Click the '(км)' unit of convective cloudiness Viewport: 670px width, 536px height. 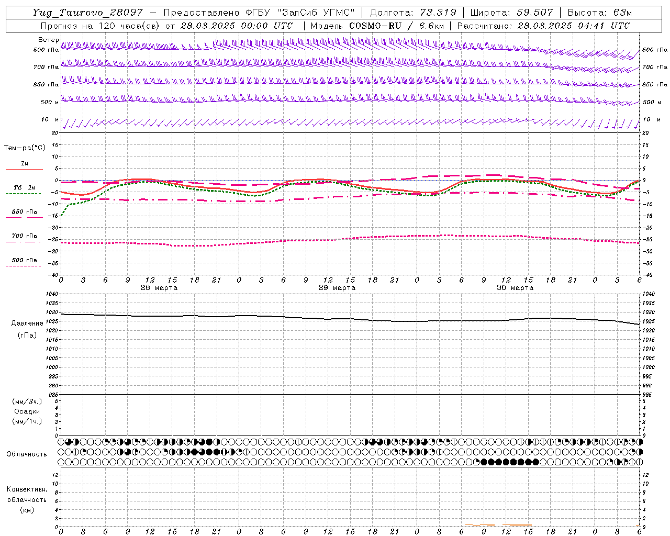27,510
